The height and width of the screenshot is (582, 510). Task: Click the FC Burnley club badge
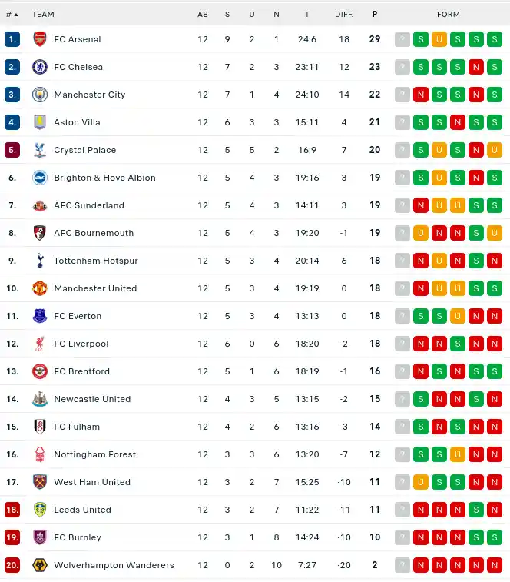[40, 537]
